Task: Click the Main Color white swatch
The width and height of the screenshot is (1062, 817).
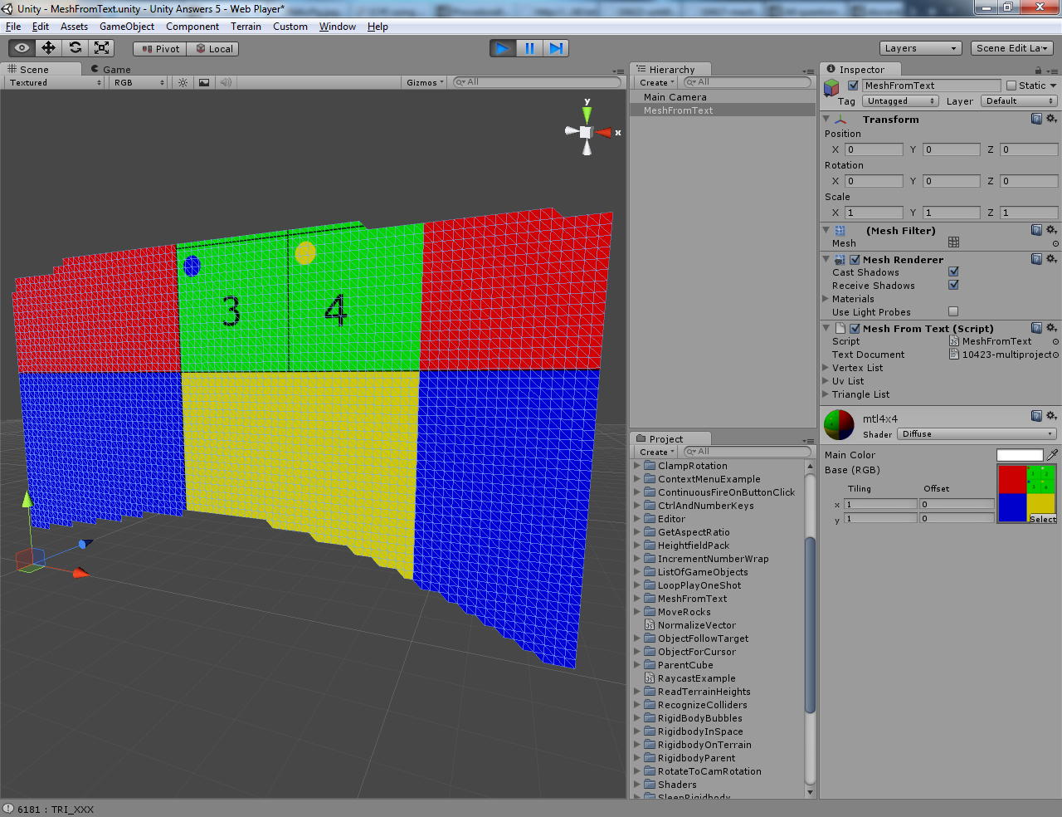Action: point(1019,455)
